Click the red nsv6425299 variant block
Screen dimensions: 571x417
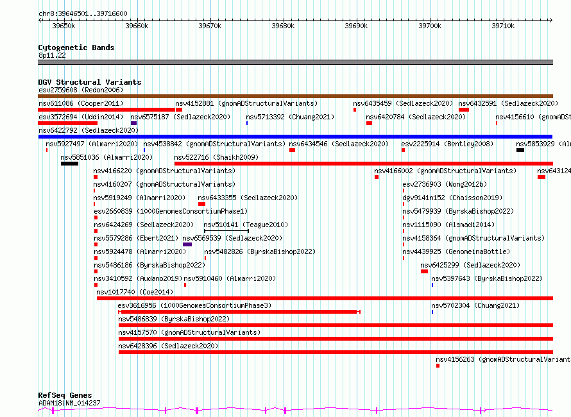[424, 271]
